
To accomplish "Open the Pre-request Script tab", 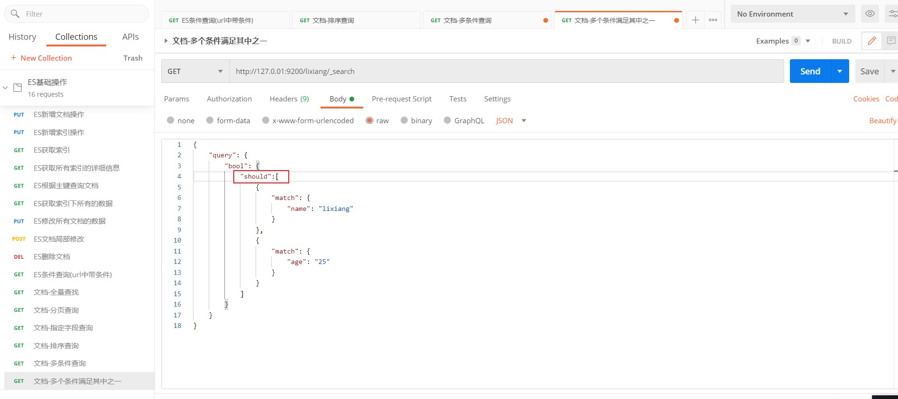I will (x=402, y=99).
